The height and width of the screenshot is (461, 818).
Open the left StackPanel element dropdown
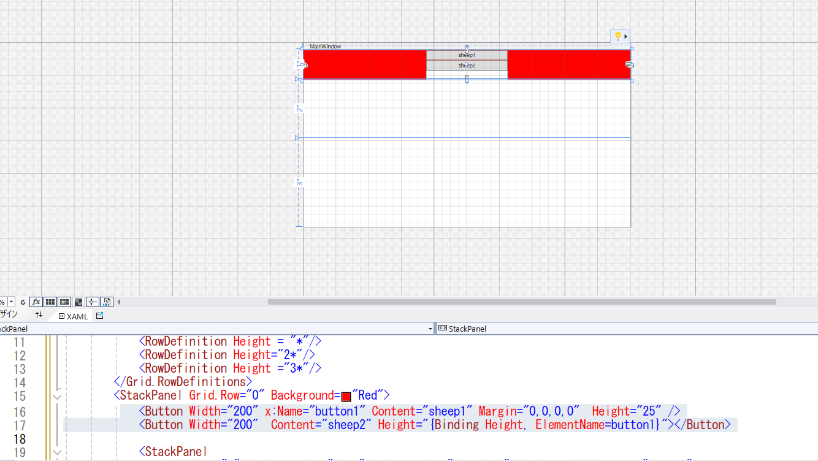pyautogui.click(x=430, y=329)
